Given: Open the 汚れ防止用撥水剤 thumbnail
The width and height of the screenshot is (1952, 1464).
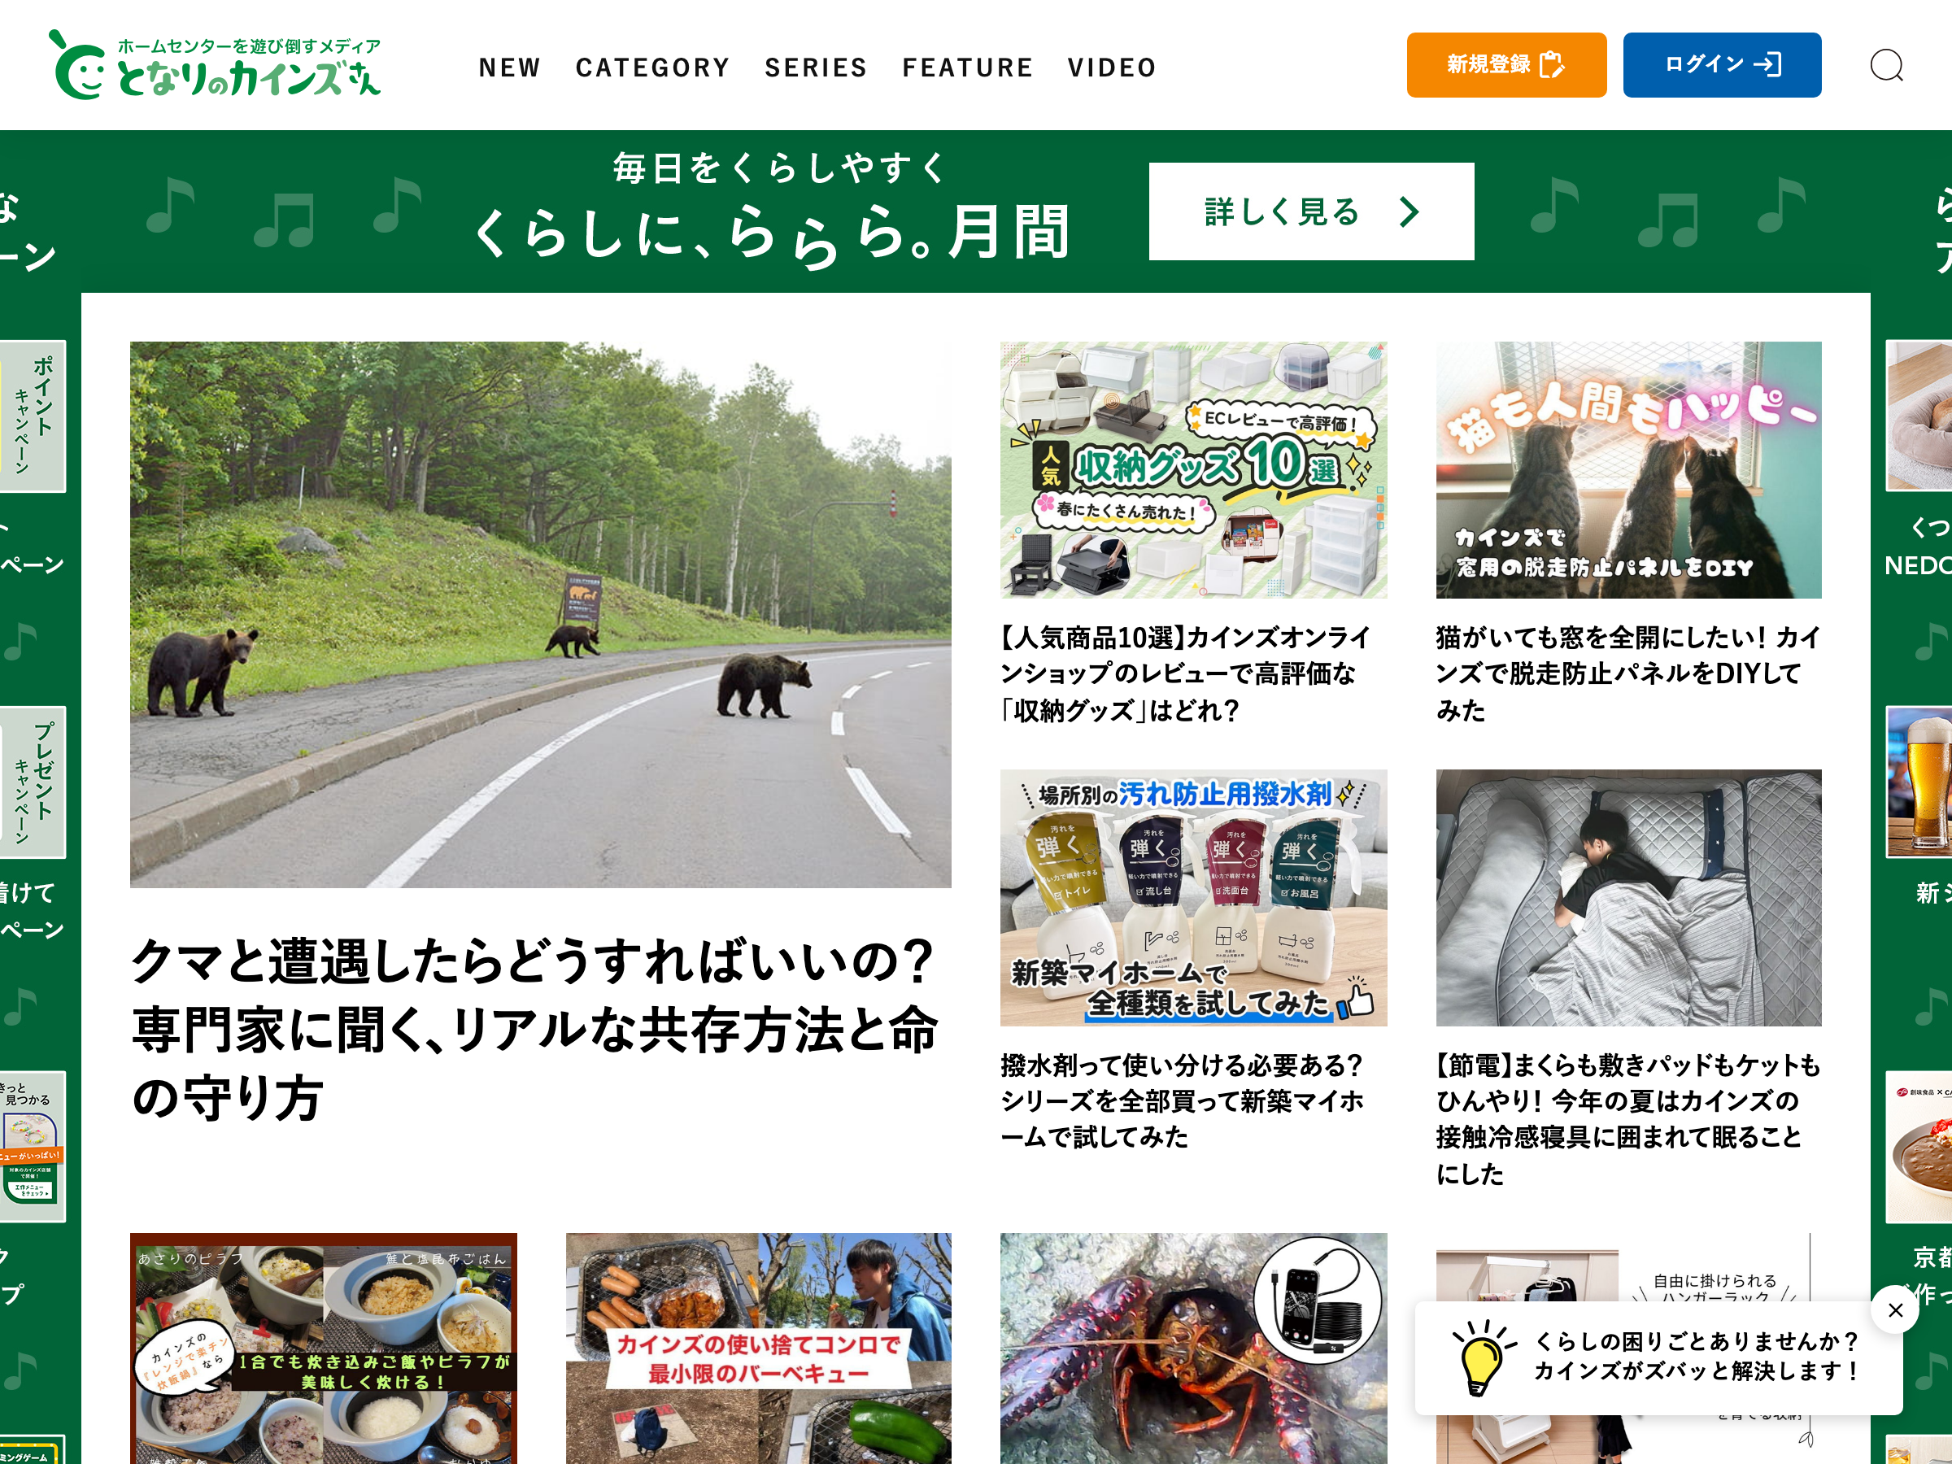Looking at the screenshot, I should tap(1193, 897).
